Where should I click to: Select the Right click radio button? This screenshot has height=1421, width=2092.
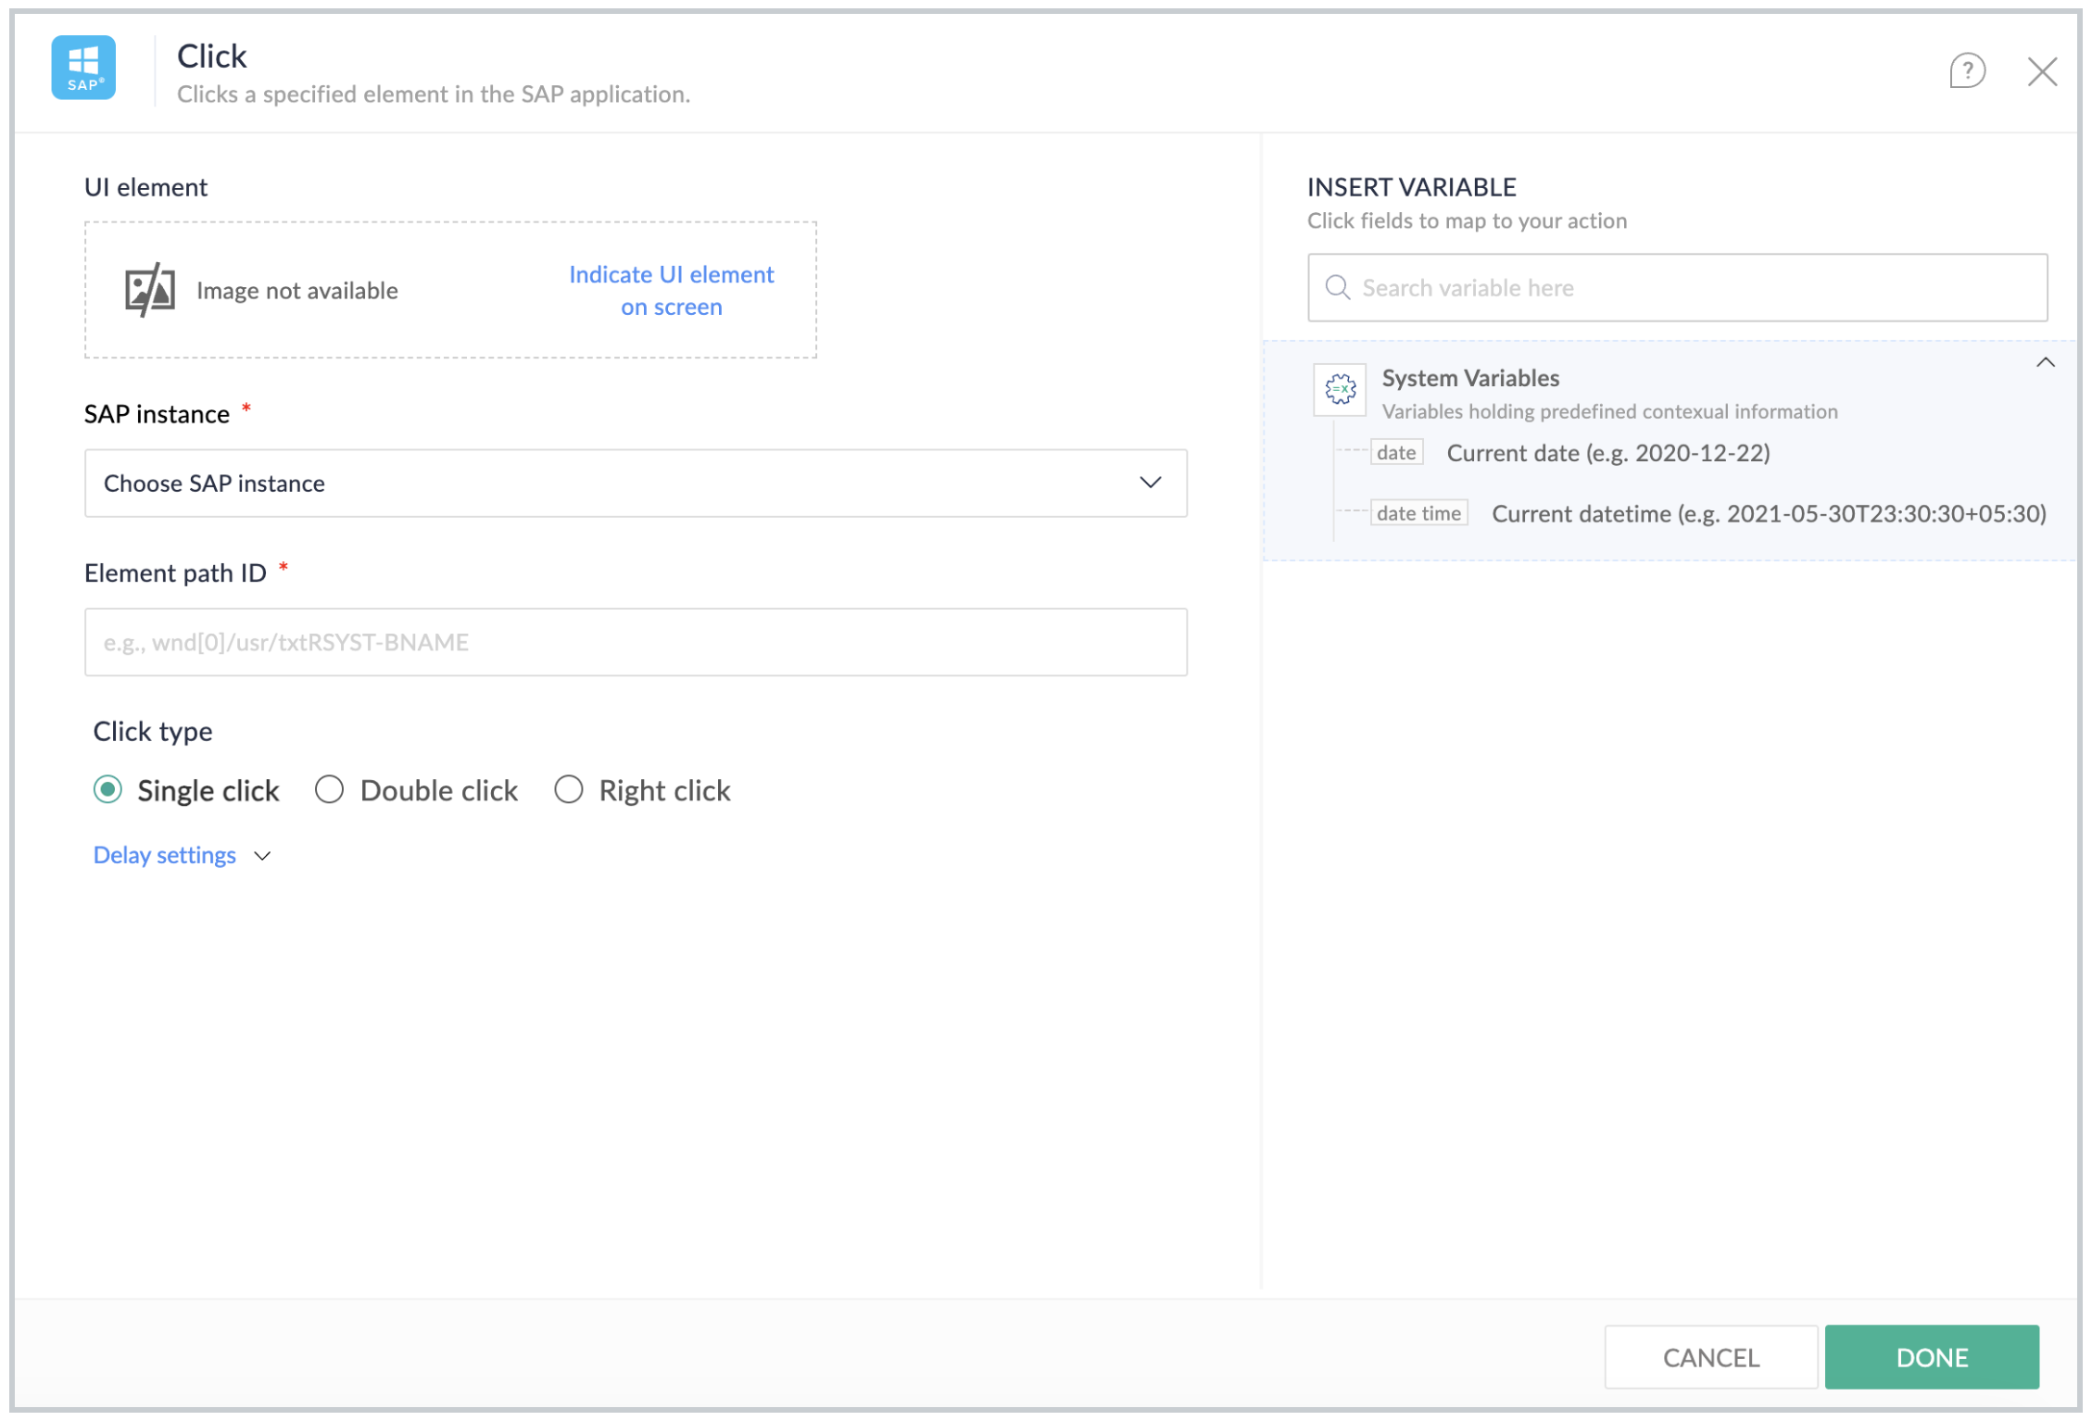568,790
